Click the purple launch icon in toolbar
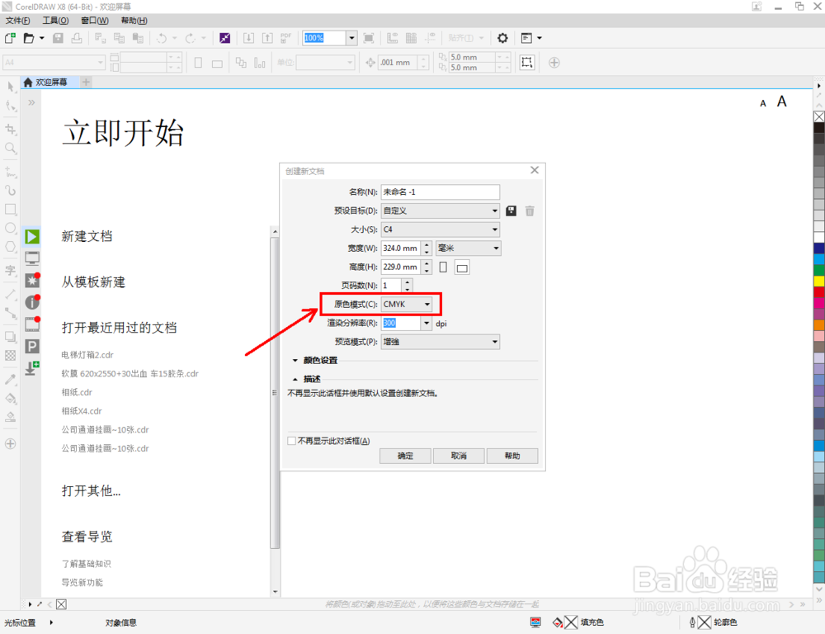 pyautogui.click(x=224, y=38)
